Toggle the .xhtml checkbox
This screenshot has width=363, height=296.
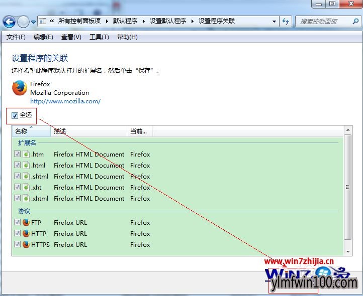(17, 198)
